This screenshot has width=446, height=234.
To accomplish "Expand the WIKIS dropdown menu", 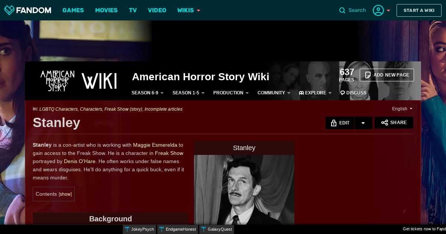I will coord(189,10).
